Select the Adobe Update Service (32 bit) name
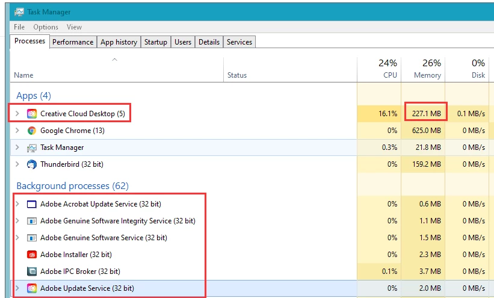 tap(87, 288)
